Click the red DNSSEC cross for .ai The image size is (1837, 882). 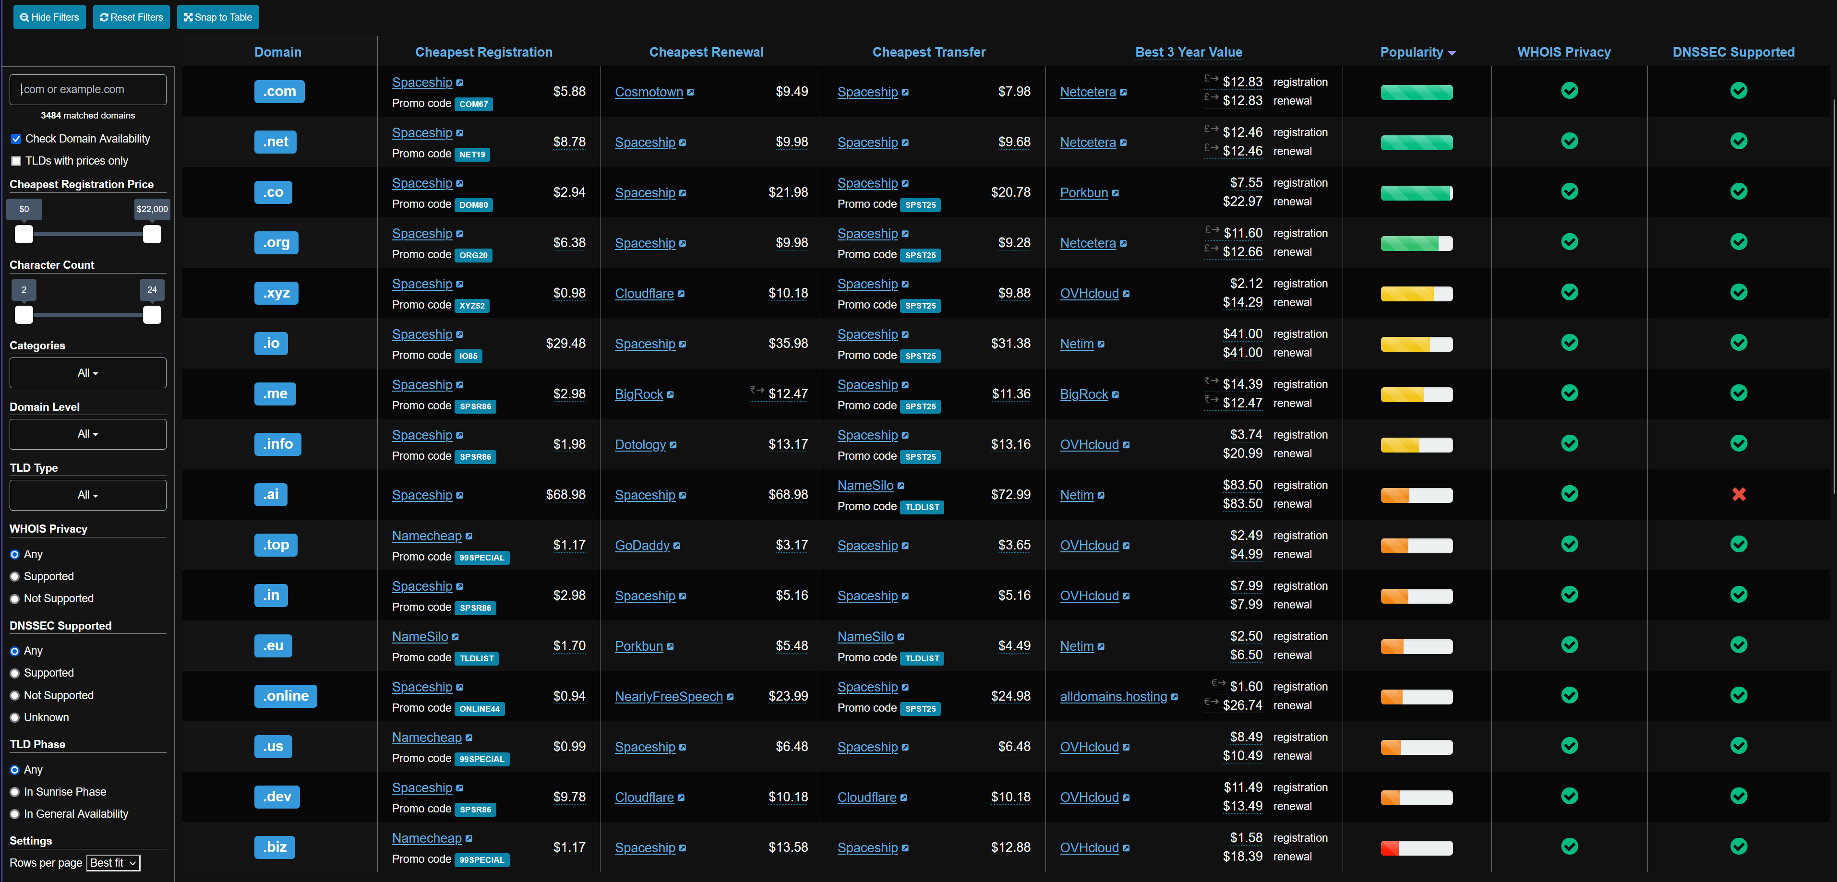(x=1739, y=494)
